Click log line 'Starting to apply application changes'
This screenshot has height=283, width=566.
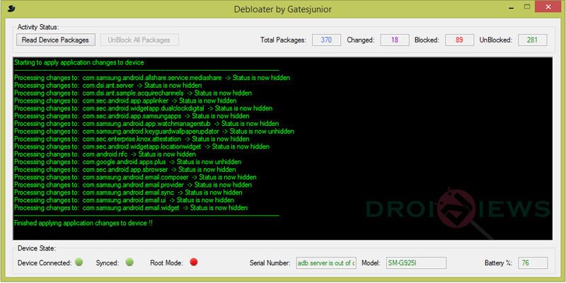[x=79, y=62]
